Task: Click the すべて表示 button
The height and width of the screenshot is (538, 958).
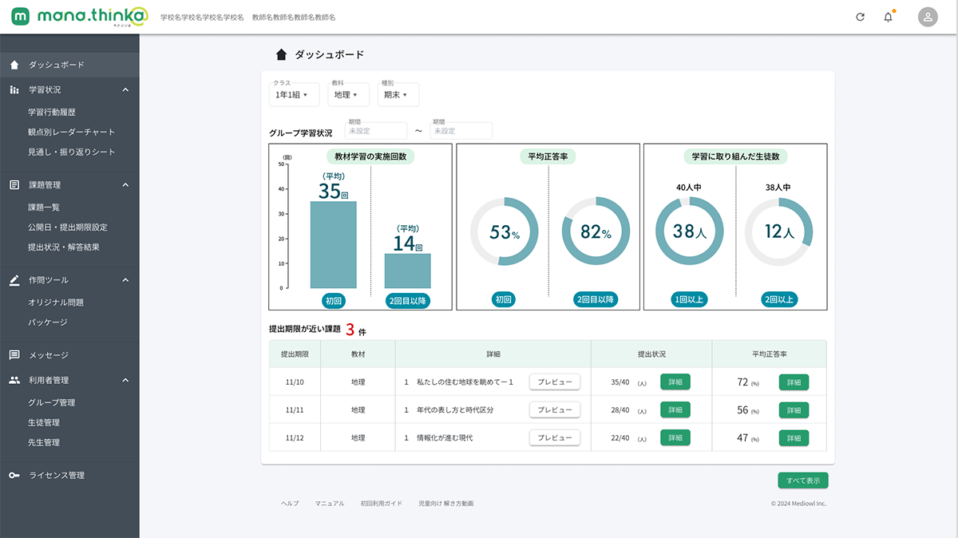Action: pyautogui.click(x=803, y=481)
